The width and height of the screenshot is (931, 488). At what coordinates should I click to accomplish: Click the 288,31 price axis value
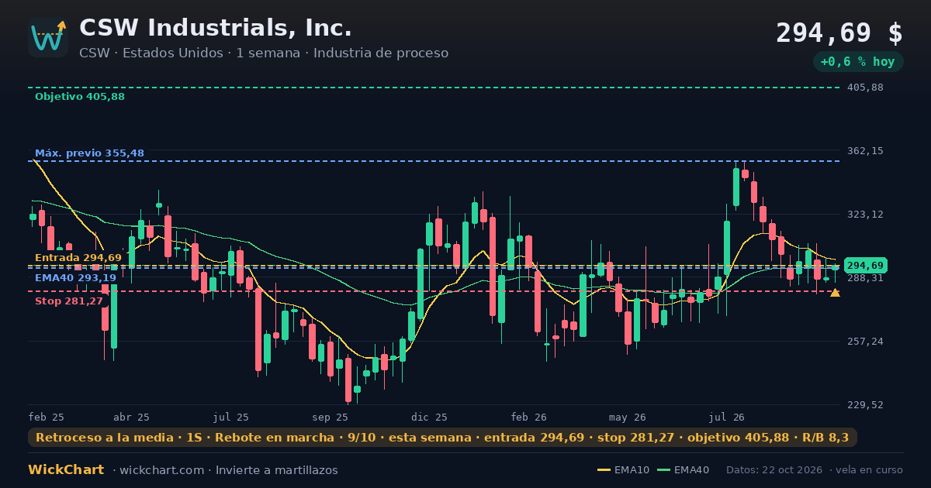click(865, 278)
